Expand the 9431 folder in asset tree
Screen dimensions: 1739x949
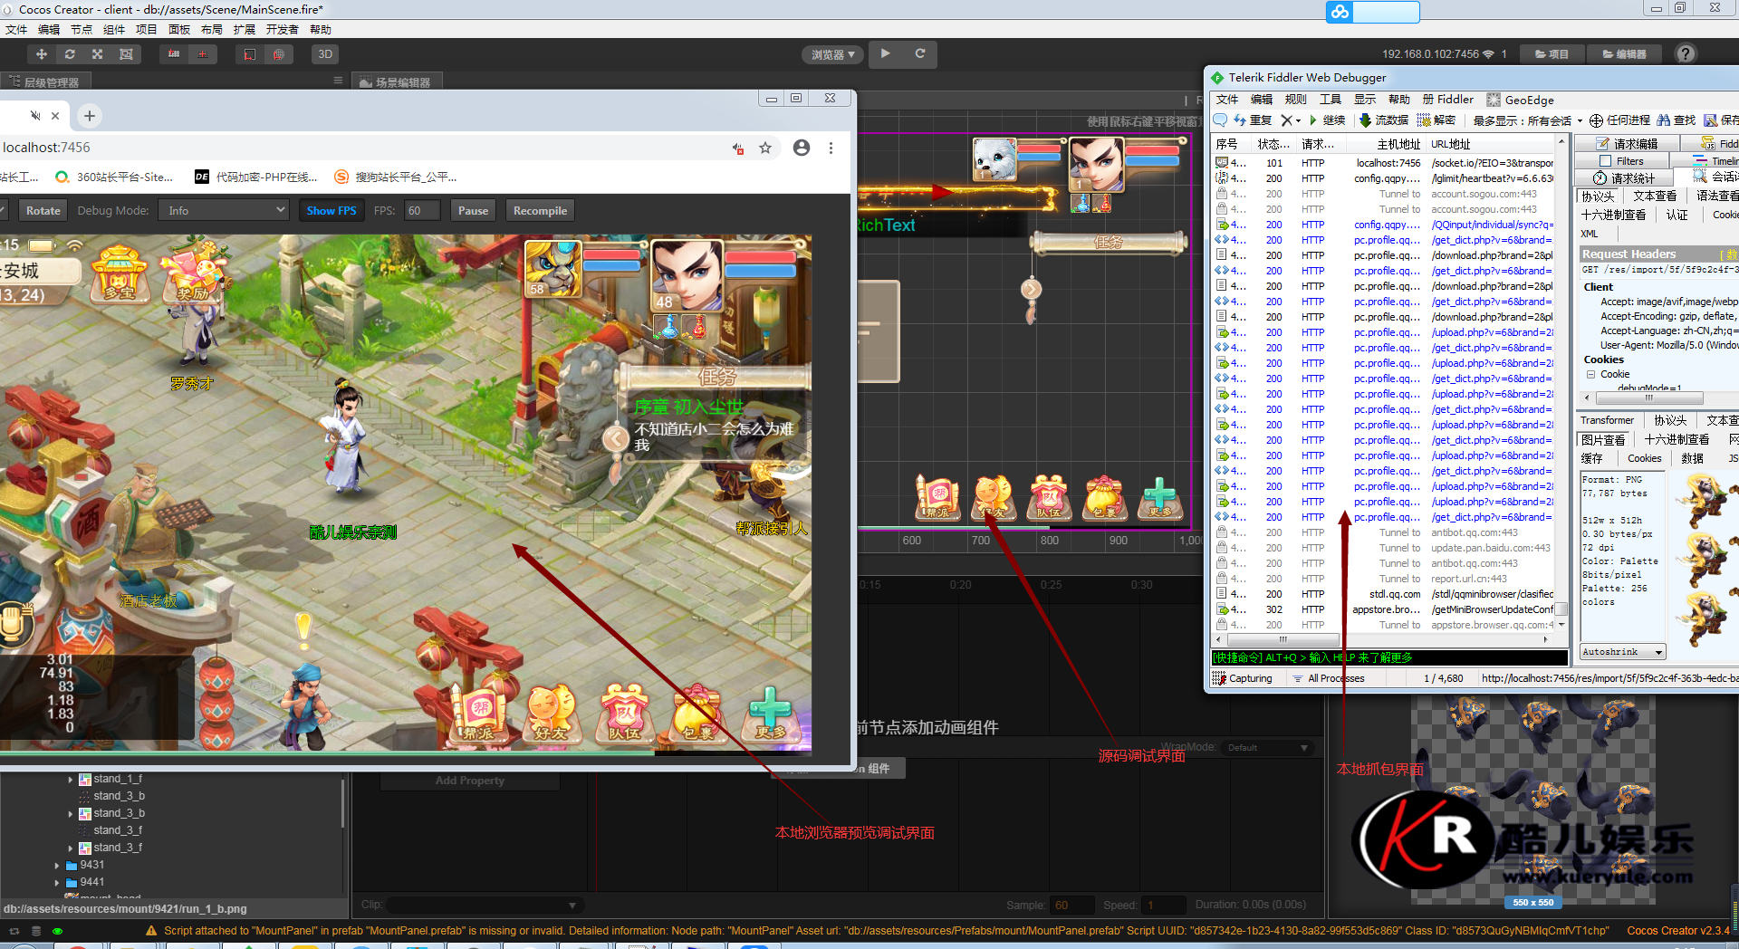(x=57, y=865)
